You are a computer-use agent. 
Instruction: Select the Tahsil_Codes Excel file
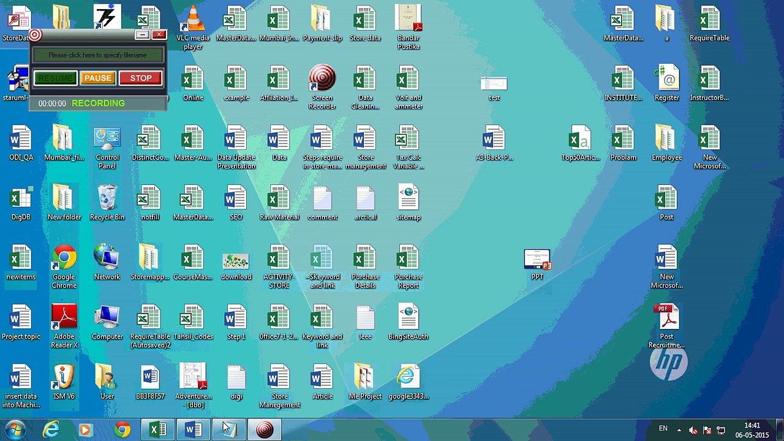(193, 323)
